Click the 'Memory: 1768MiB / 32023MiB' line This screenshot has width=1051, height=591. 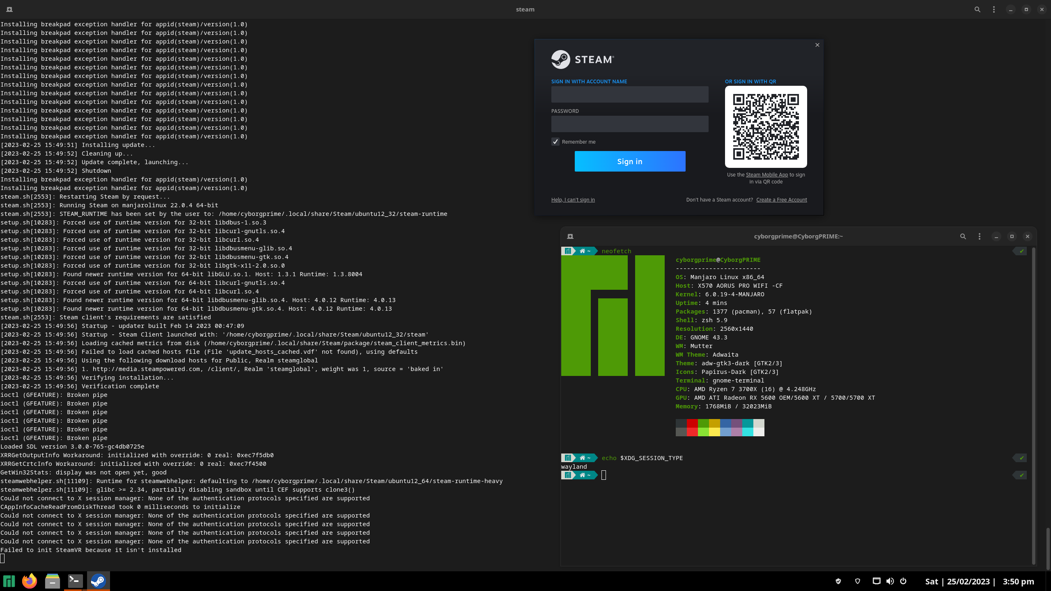pyautogui.click(x=724, y=406)
